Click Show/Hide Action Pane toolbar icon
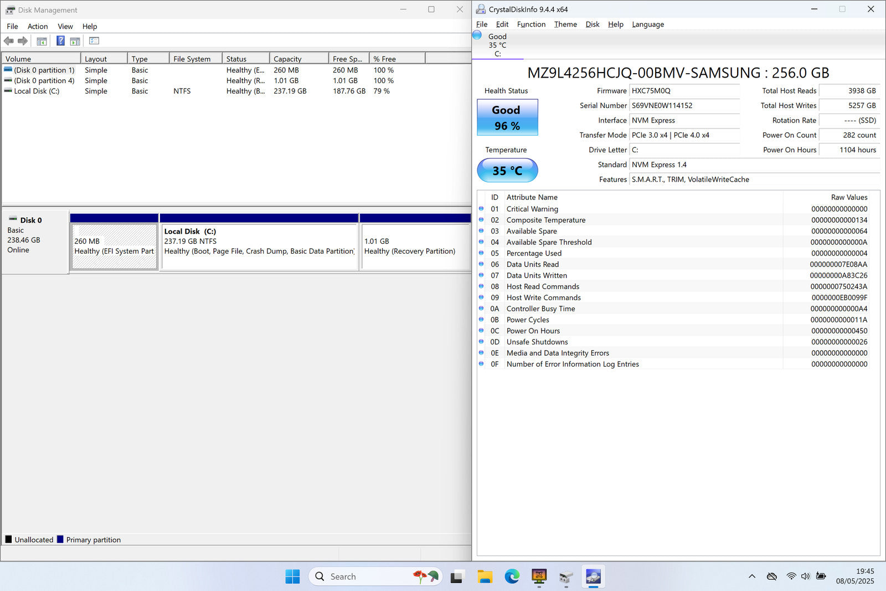The image size is (886, 591). (x=75, y=41)
